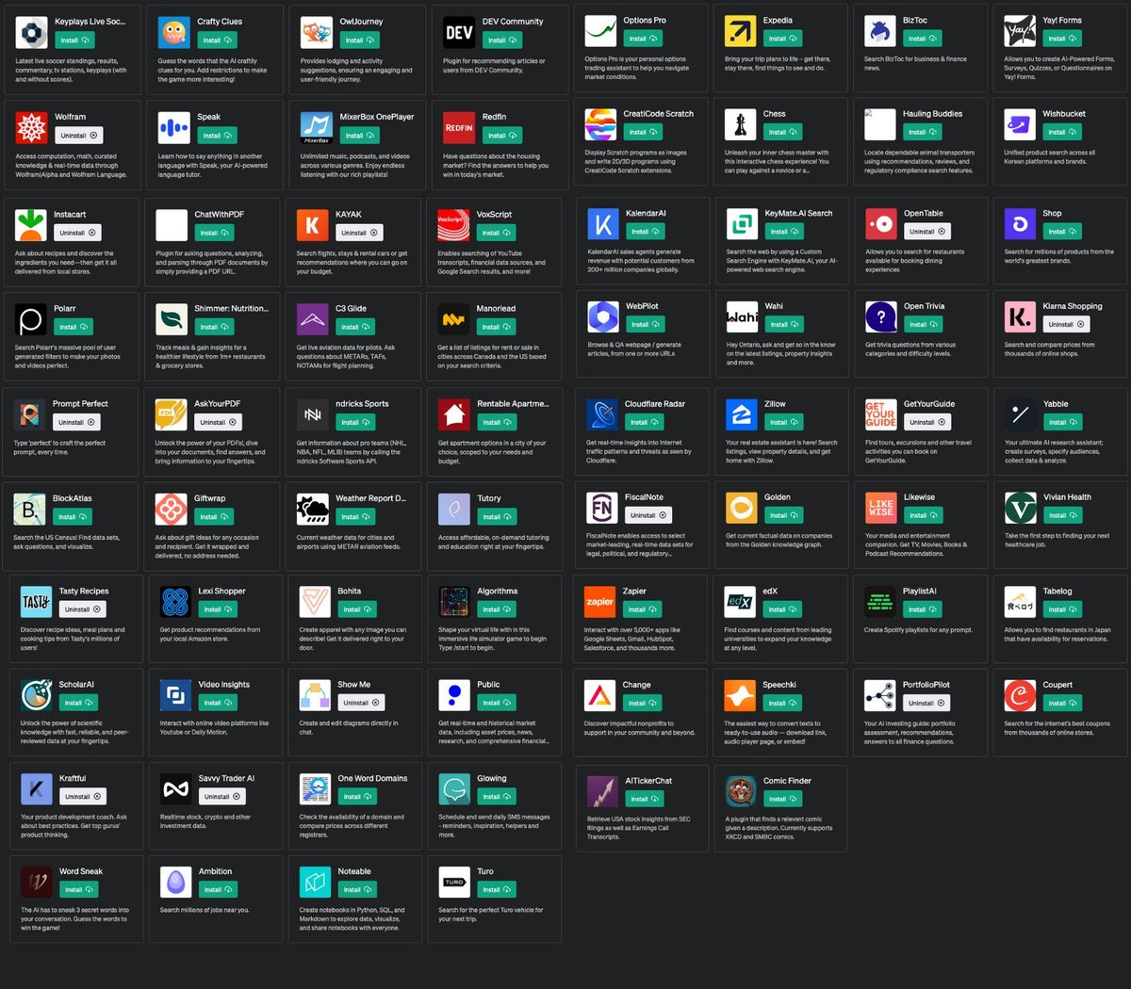
Task: Click the Vivian Health icon
Action: click(1021, 508)
